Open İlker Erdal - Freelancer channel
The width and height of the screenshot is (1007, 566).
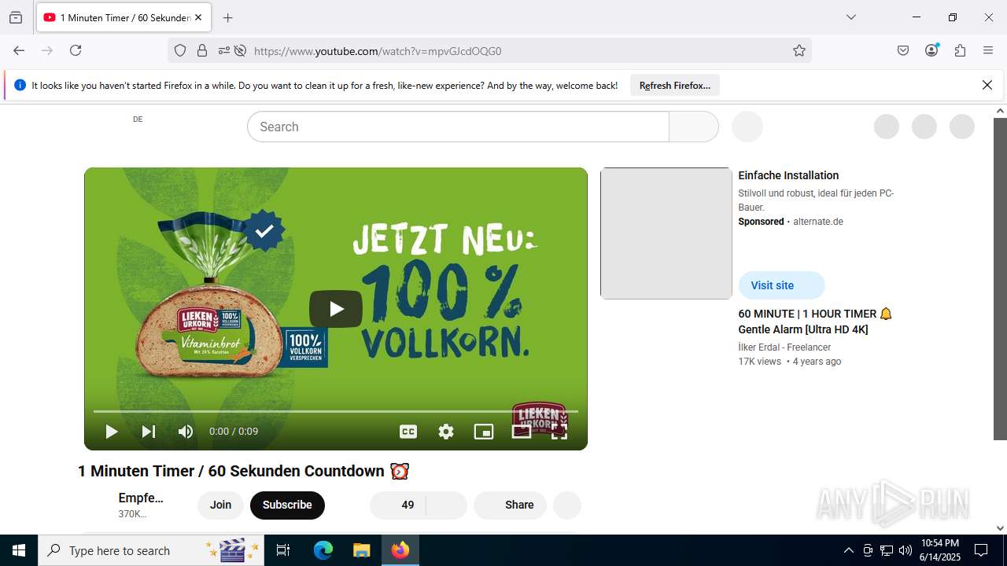(x=784, y=347)
